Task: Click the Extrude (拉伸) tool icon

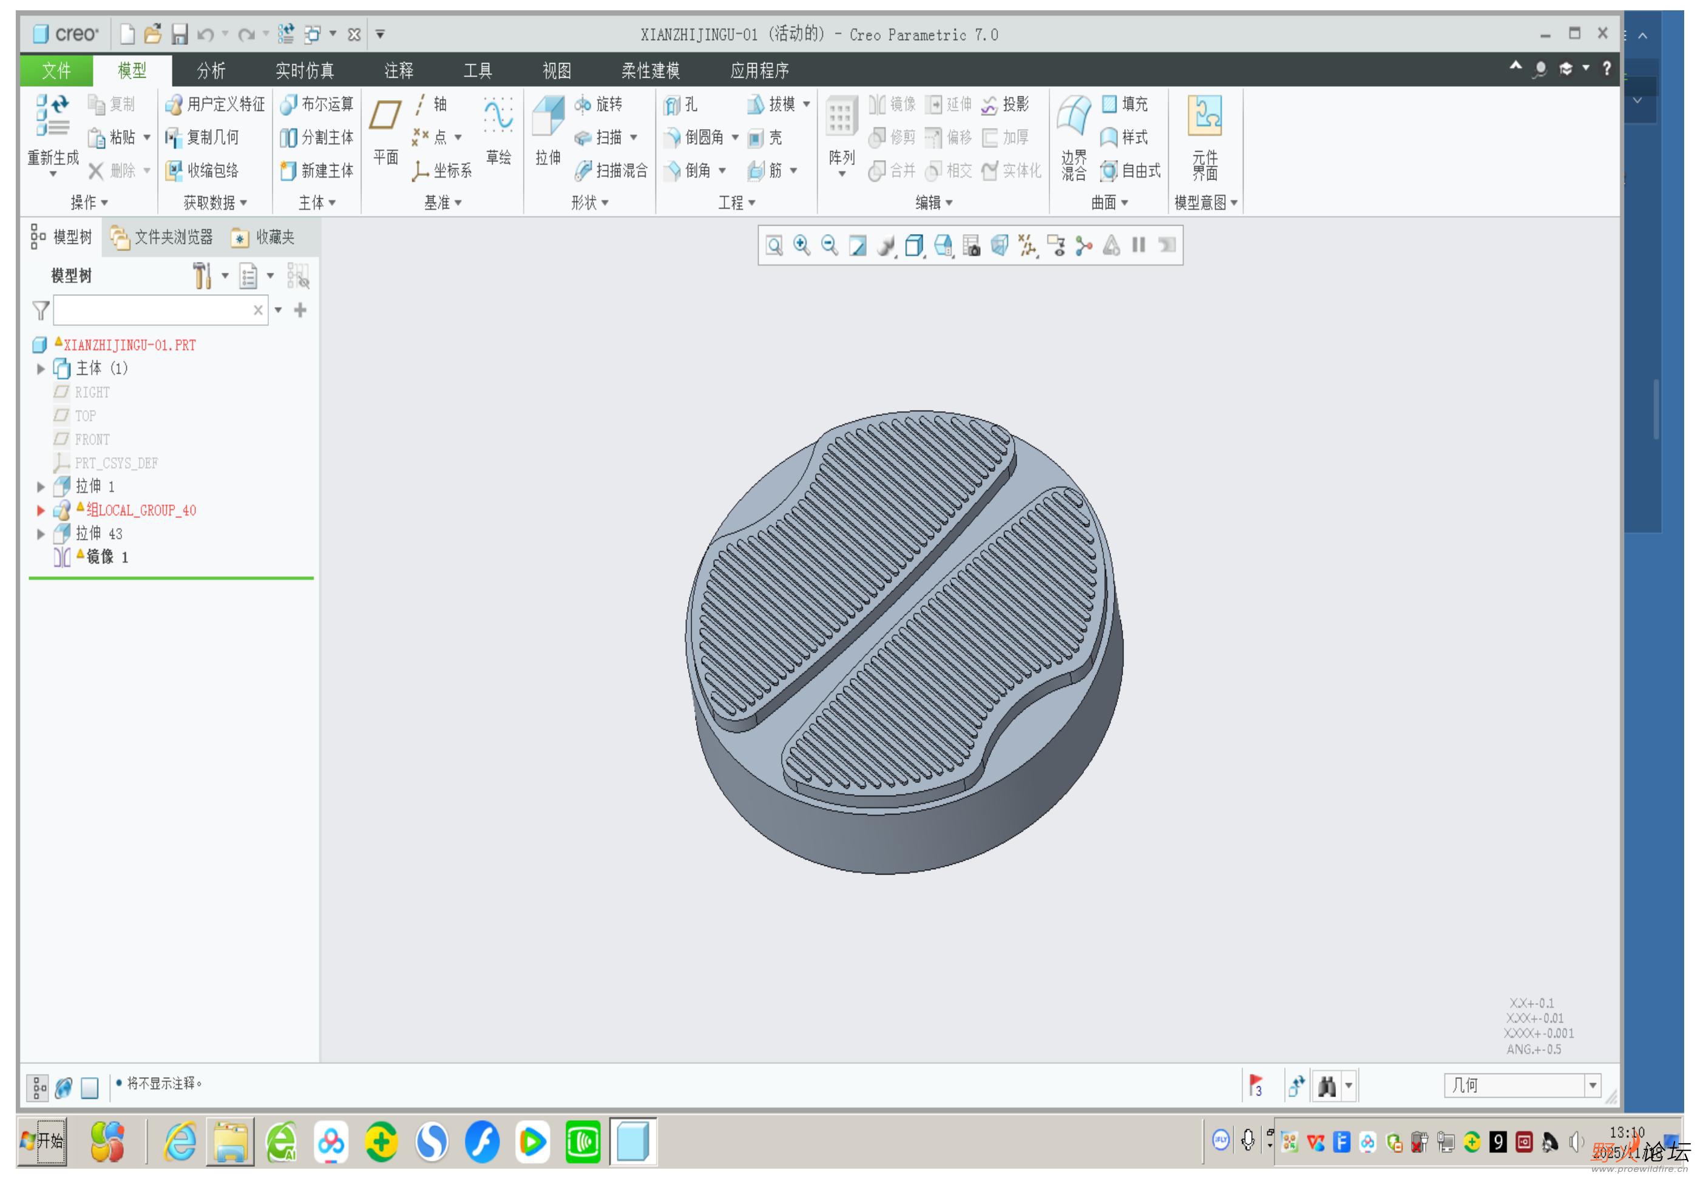Action: [547, 116]
